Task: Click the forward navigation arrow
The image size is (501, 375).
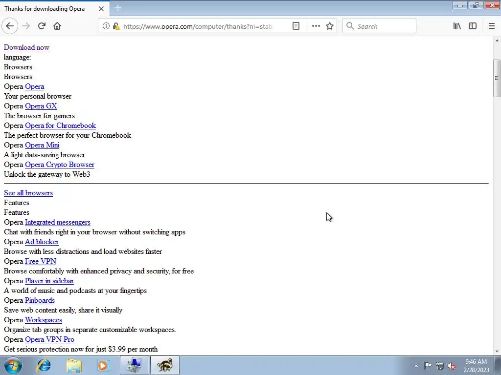Action: click(x=26, y=26)
